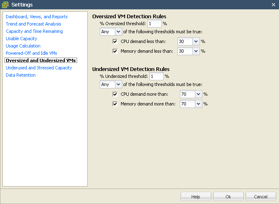The image size is (279, 204).
Task: Open Underused and Stressed Capacity settings
Action: coord(39,68)
